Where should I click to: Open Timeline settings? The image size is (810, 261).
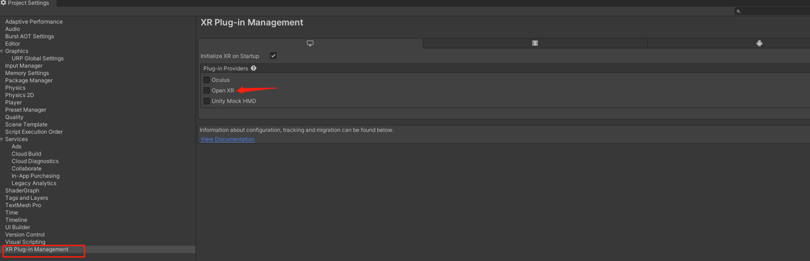[16, 220]
